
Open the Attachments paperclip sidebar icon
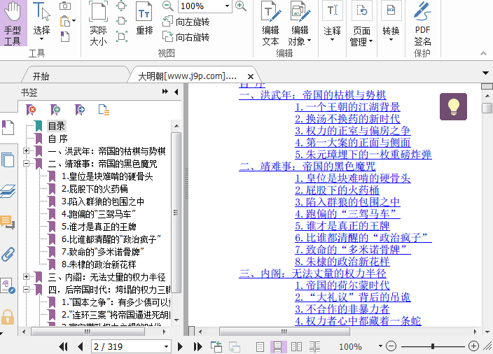click(8, 254)
